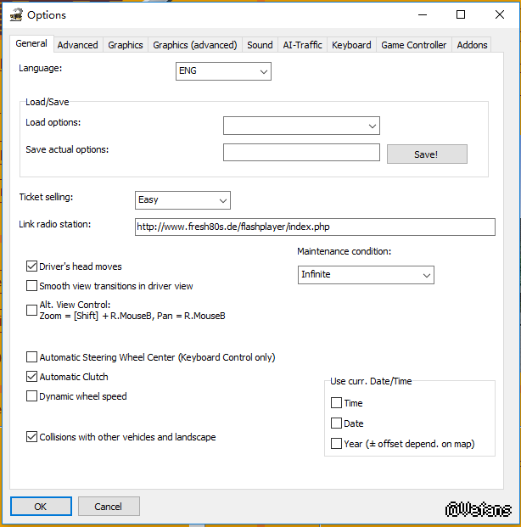This screenshot has width=521, height=527.
Task: Close the Options window
Action: coord(500,14)
